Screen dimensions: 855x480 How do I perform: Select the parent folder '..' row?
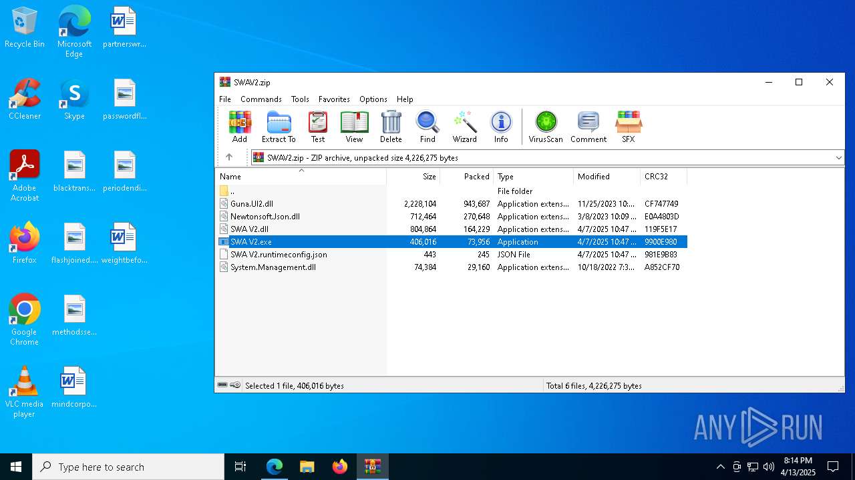(x=452, y=191)
